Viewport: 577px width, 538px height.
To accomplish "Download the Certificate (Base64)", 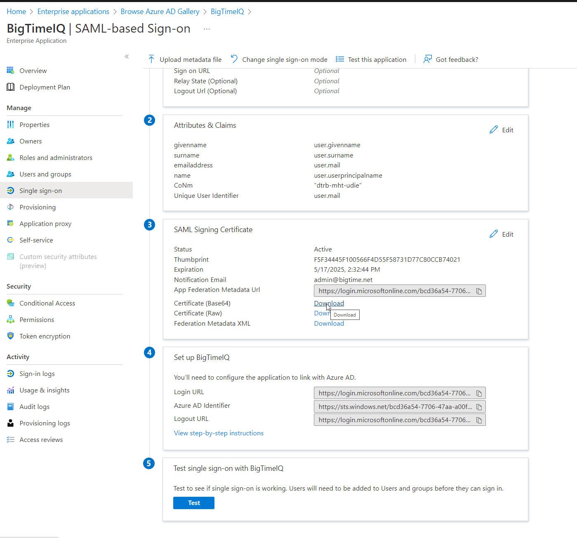I will tap(329, 303).
